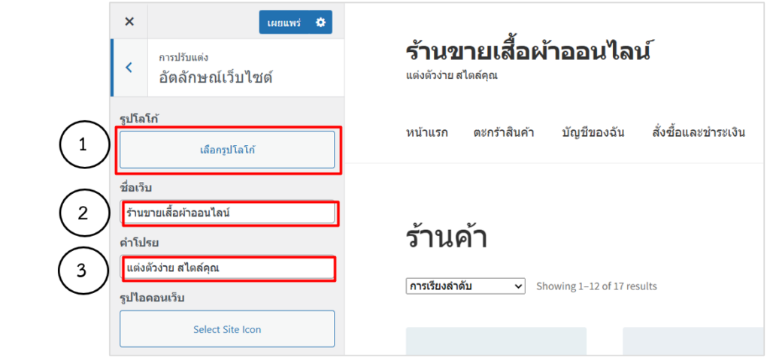
Task: Open the หน้าแรก menu item
Action: click(426, 133)
